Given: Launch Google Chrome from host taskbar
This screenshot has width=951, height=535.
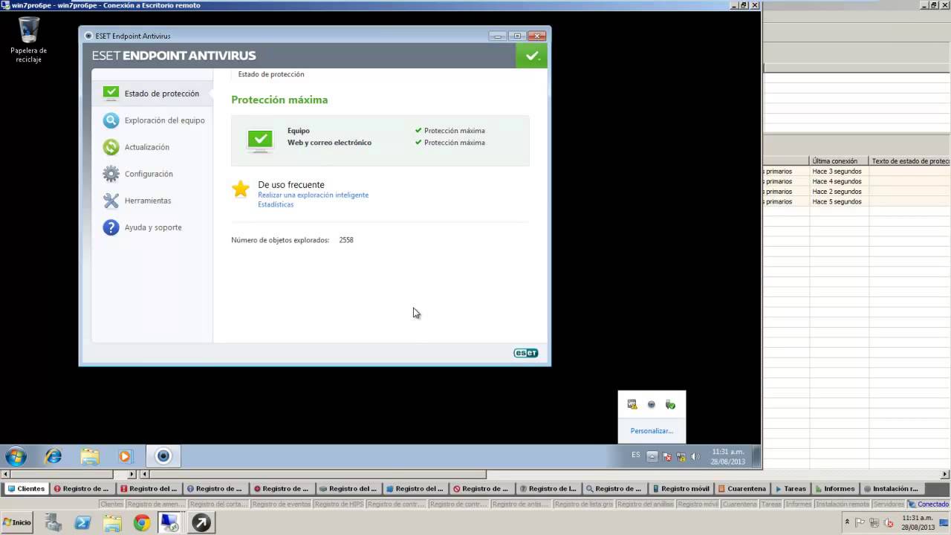Looking at the screenshot, I should pyautogui.click(x=141, y=523).
